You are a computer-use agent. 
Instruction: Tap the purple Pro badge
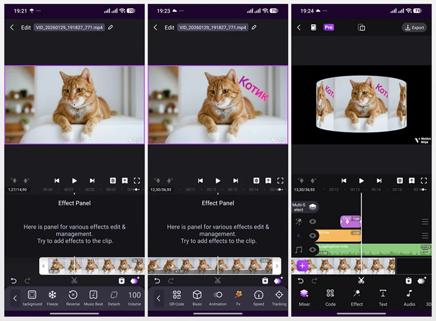tap(329, 27)
